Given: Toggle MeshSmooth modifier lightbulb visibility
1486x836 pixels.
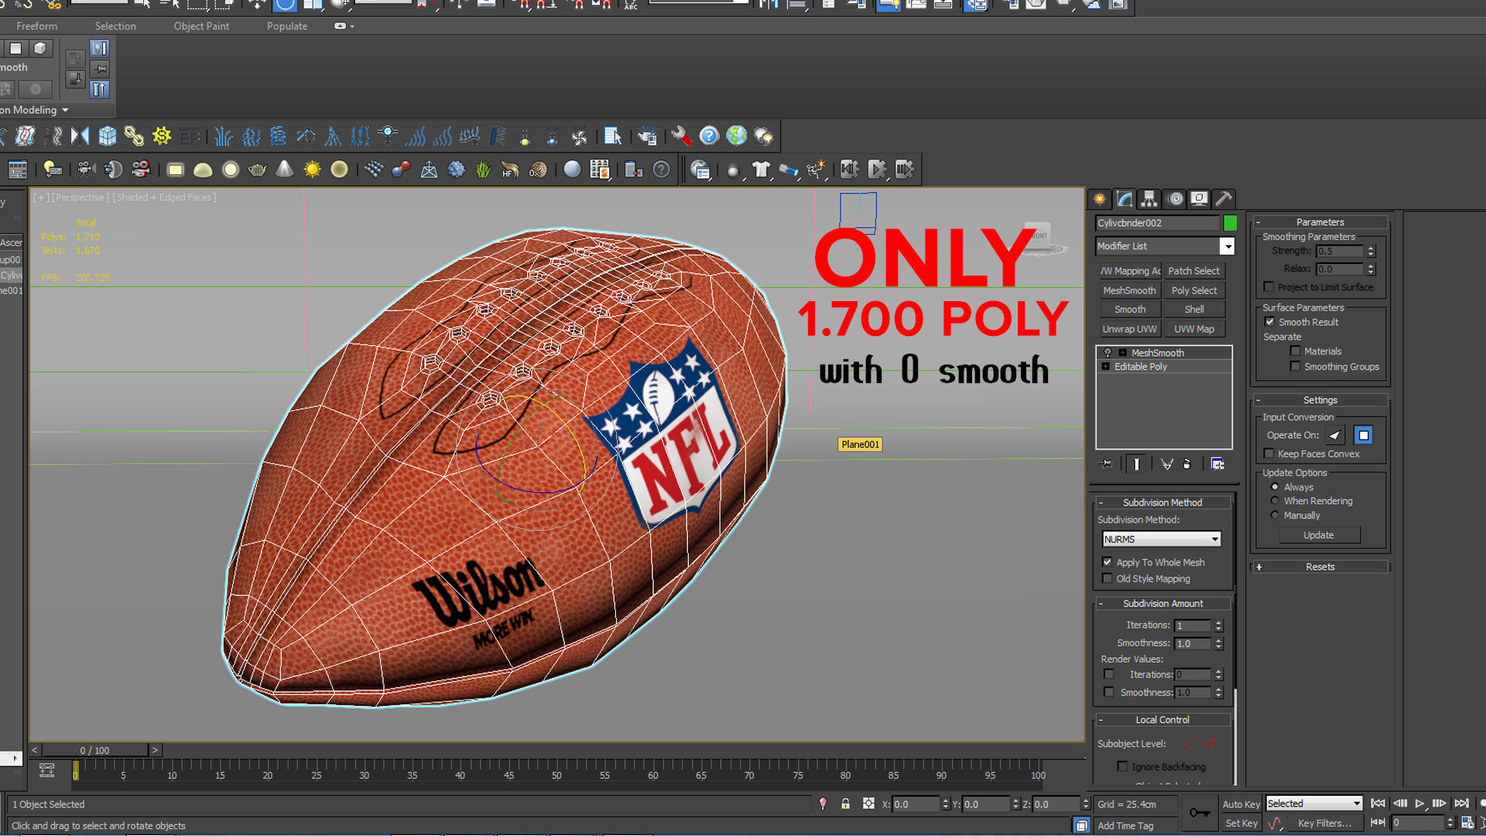Looking at the screenshot, I should (1108, 353).
